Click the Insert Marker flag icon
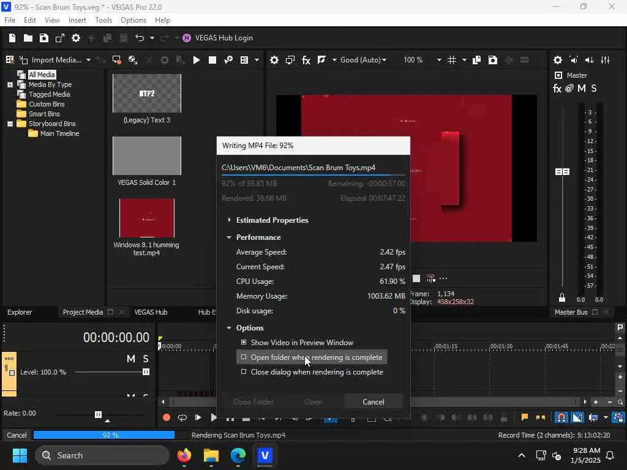This screenshot has height=470, width=627. pyautogui.click(x=525, y=417)
